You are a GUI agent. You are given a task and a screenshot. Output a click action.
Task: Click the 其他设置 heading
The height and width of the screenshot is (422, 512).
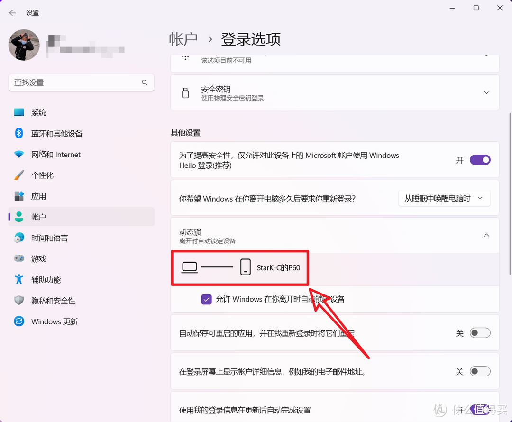(185, 133)
